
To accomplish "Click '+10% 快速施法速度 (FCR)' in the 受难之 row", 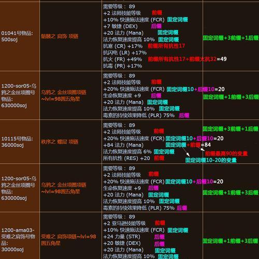I will coord(134,230).
